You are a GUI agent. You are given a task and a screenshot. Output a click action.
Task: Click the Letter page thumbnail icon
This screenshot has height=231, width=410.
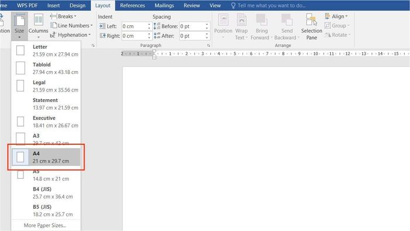point(20,50)
